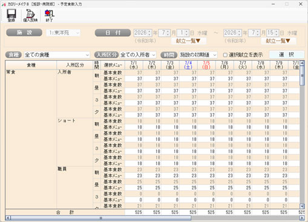Click the 選択 button
The height and width of the screenshot is (222, 308).
tap(286, 54)
